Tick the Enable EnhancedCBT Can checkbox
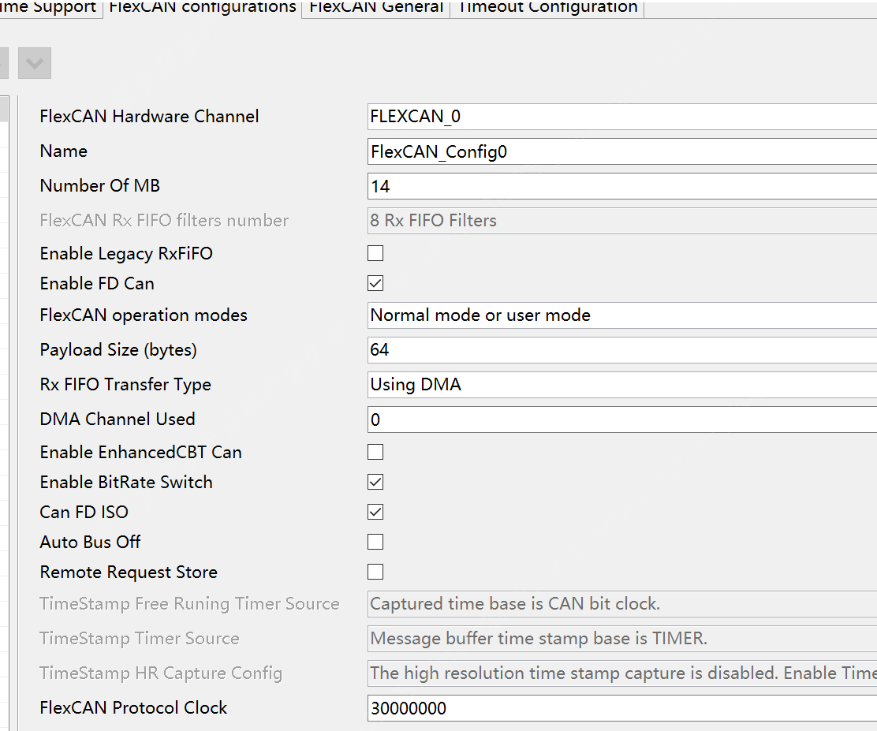Viewport: 877px width, 731px height. click(375, 452)
